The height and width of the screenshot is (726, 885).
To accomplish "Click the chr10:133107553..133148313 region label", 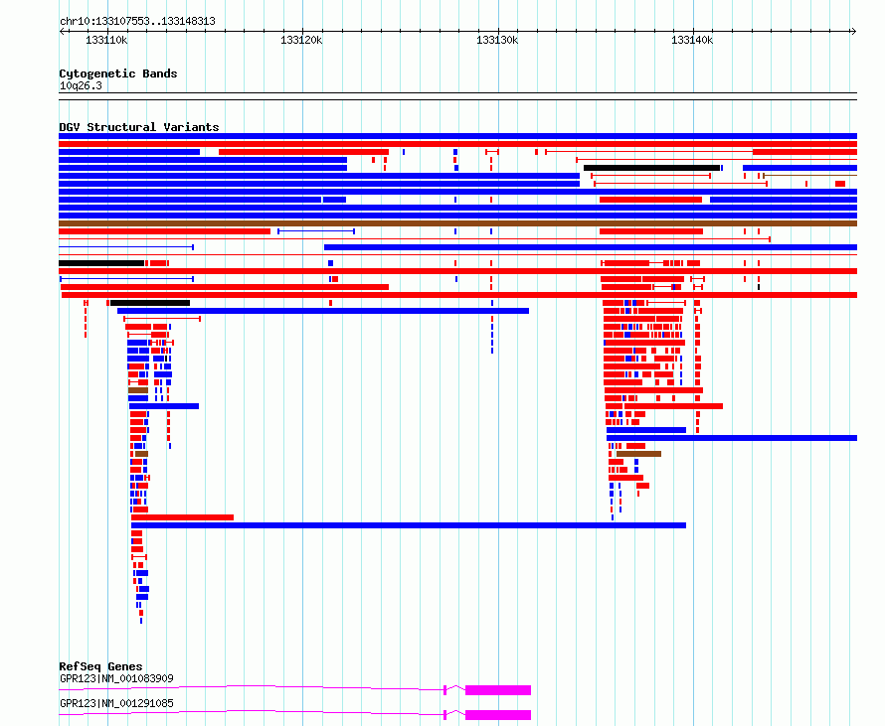I will pyautogui.click(x=137, y=22).
